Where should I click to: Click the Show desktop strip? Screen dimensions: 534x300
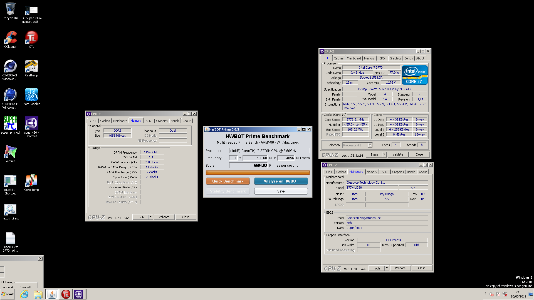(531, 294)
